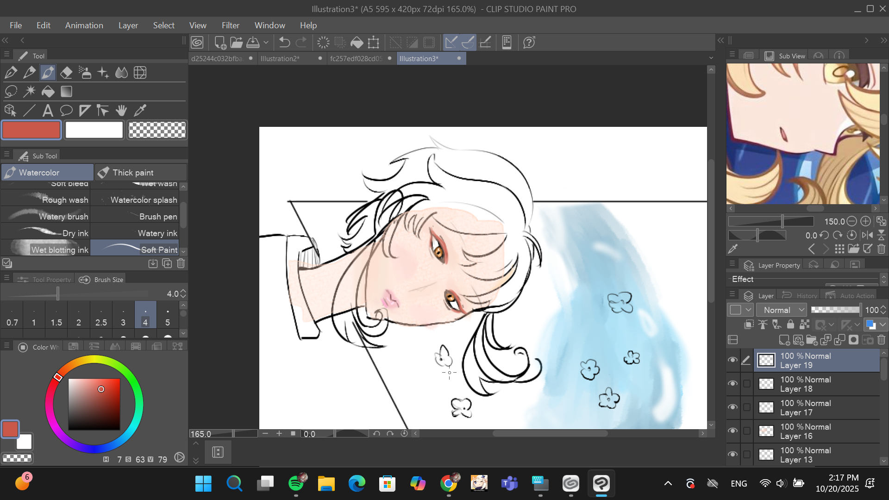
Task: Open the Filter menu
Action: coord(230,25)
